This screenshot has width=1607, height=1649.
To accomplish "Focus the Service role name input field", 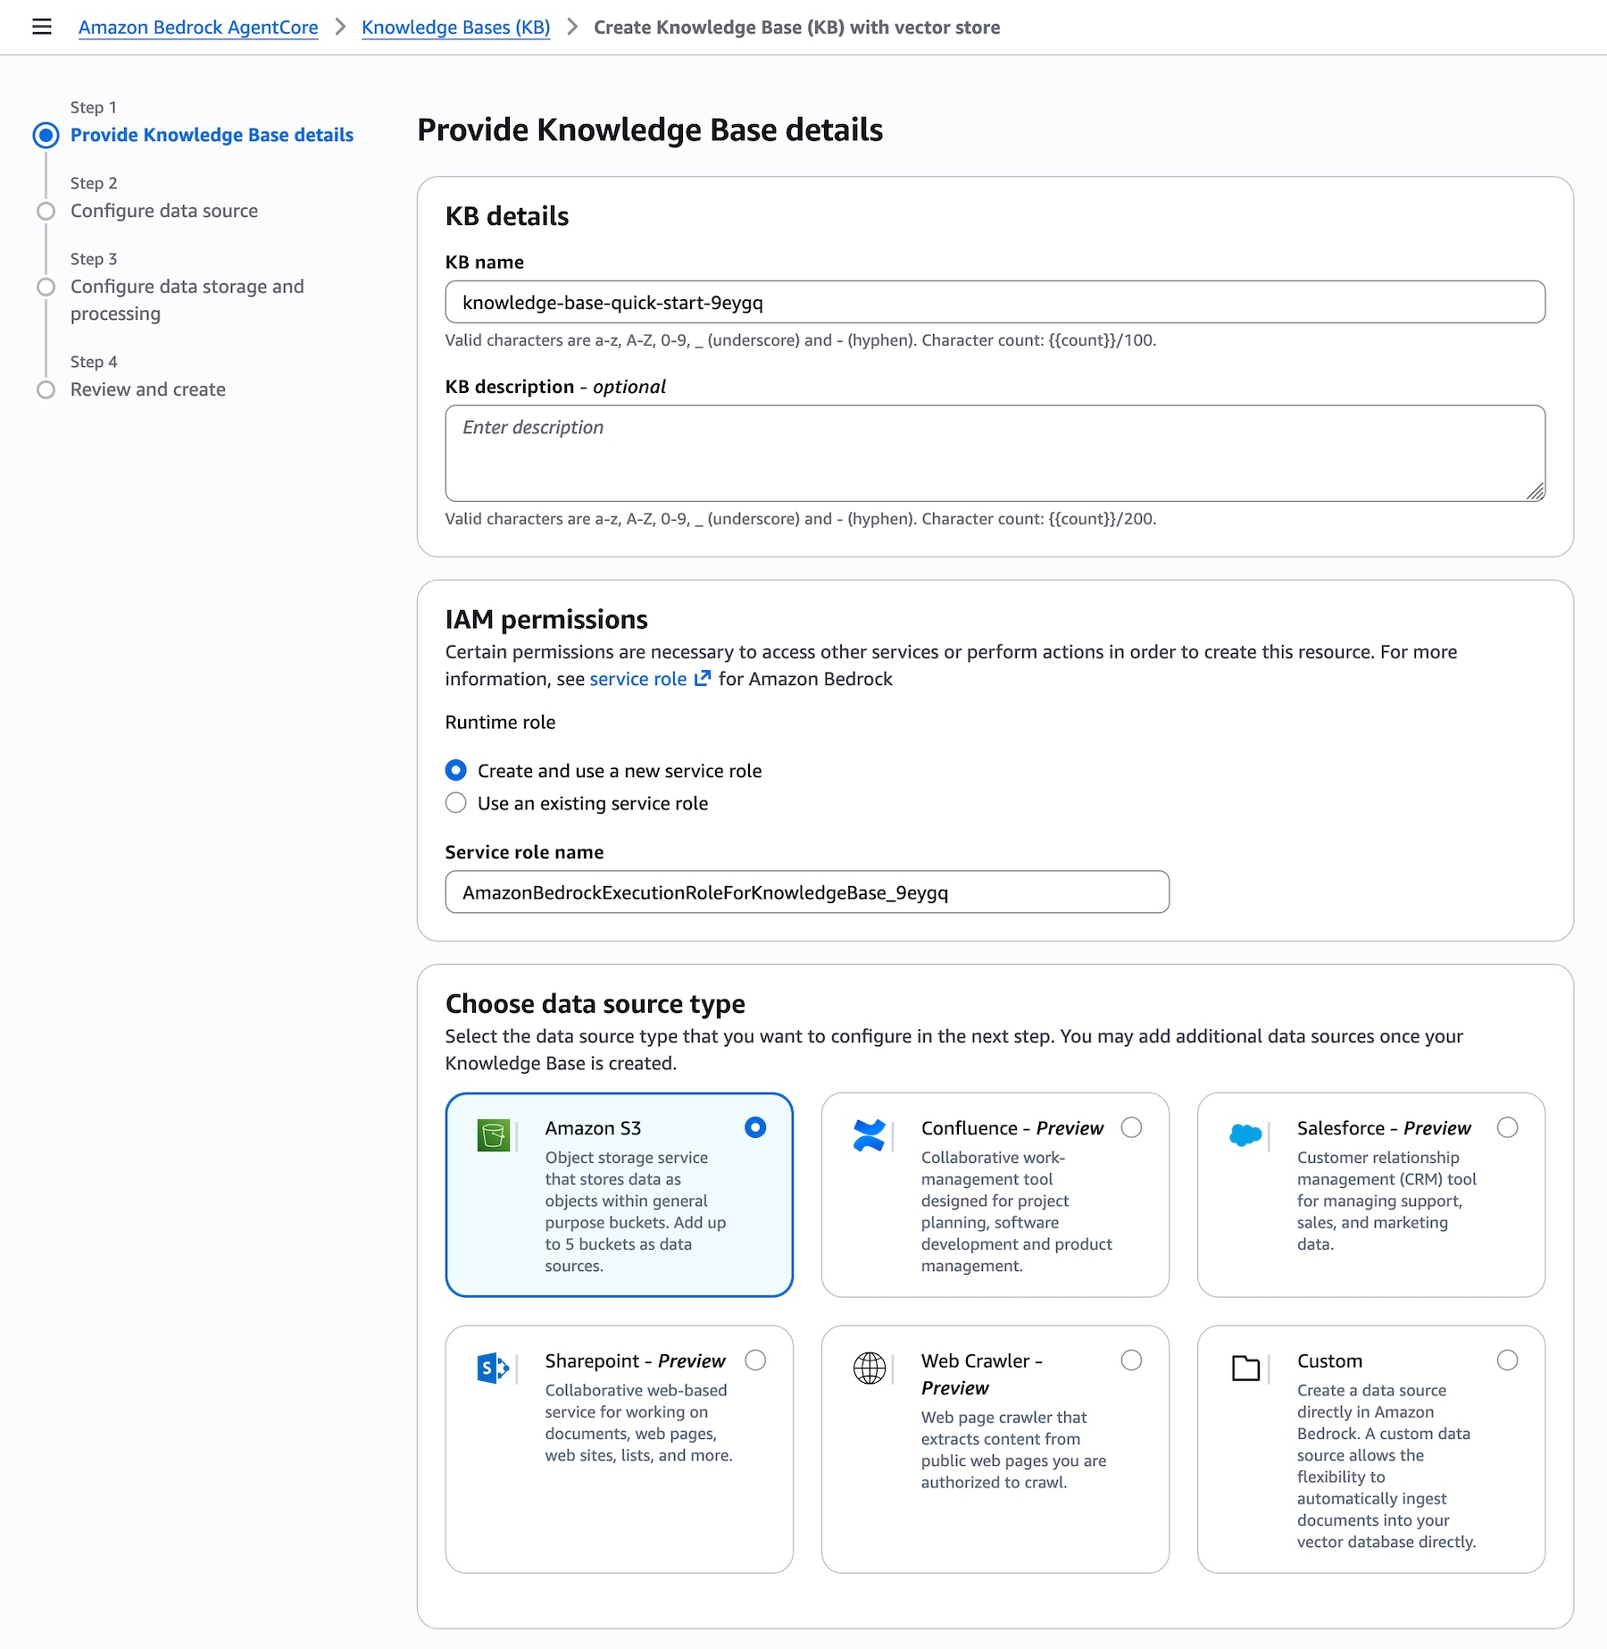I will click(x=807, y=891).
